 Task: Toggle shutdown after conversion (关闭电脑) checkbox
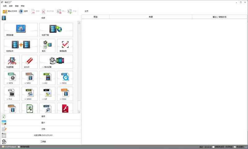(x=213, y=147)
